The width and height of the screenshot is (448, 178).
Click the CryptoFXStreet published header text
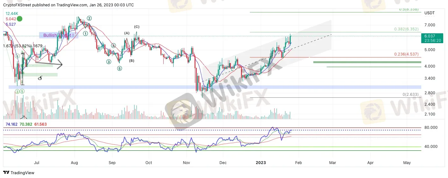click(x=69, y=5)
